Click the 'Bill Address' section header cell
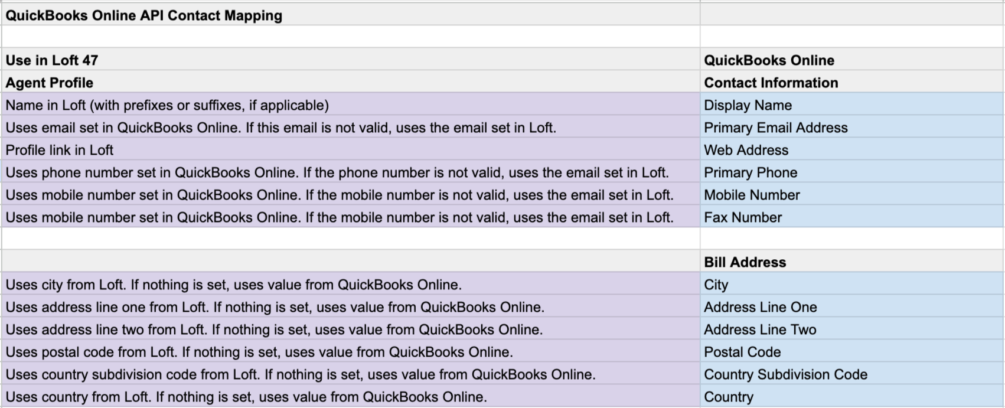The image size is (1005, 408). pyautogui.click(x=852, y=262)
